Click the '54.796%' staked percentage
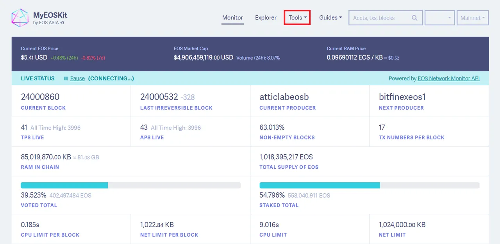Viewport: 500px width, 244px height. point(272,195)
